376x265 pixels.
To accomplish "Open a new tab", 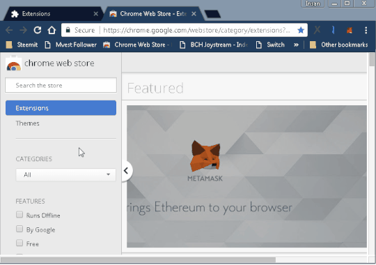I will (212, 14).
